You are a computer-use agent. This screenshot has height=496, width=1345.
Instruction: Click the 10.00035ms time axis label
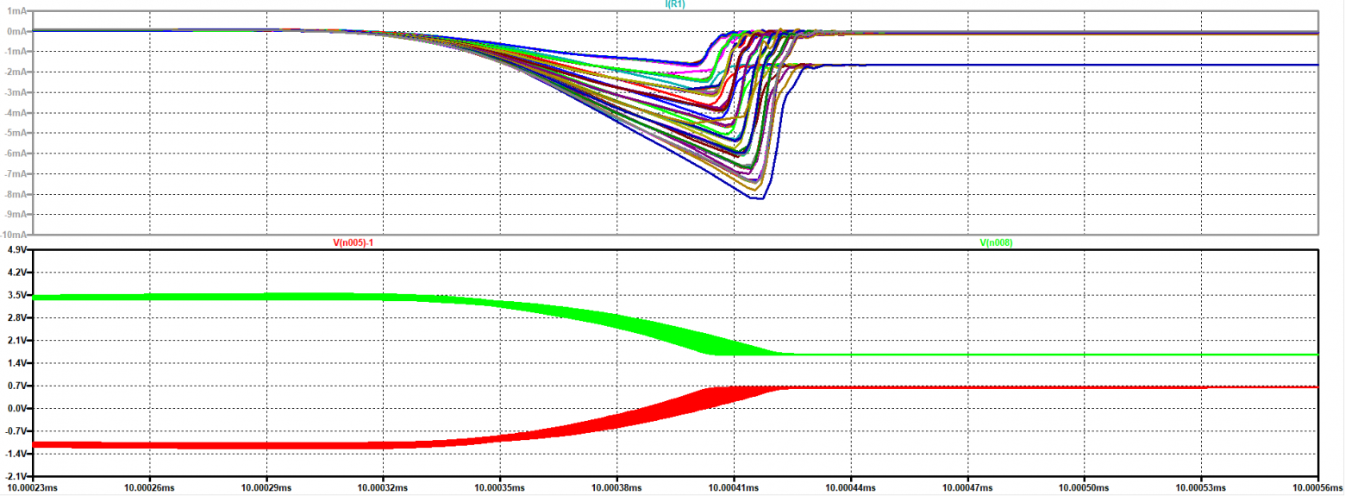(x=501, y=487)
